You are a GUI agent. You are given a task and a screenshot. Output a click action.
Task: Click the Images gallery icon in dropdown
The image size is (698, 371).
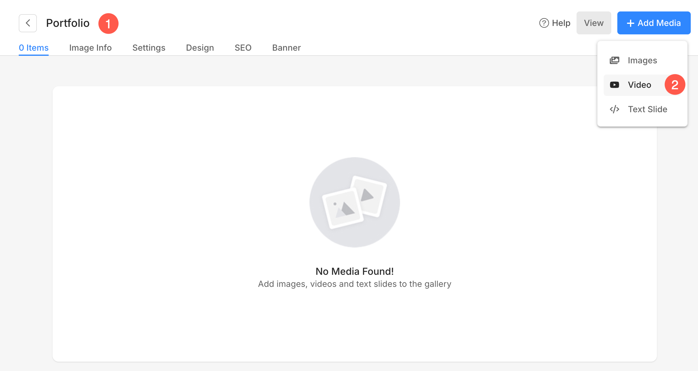pyautogui.click(x=614, y=60)
